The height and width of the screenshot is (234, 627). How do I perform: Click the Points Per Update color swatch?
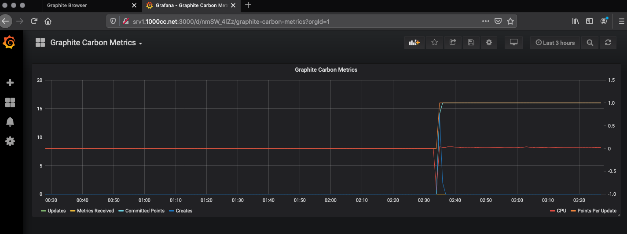tap(574, 211)
